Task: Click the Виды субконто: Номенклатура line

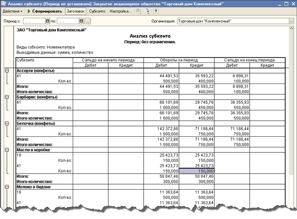Action: click(x=45, y=47)
